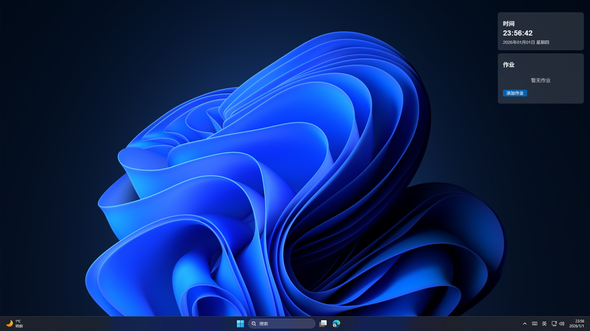Viewport: 590px width, 331px height.
Task: Open the volume speaker tray icon
Action: pos(562,324)
